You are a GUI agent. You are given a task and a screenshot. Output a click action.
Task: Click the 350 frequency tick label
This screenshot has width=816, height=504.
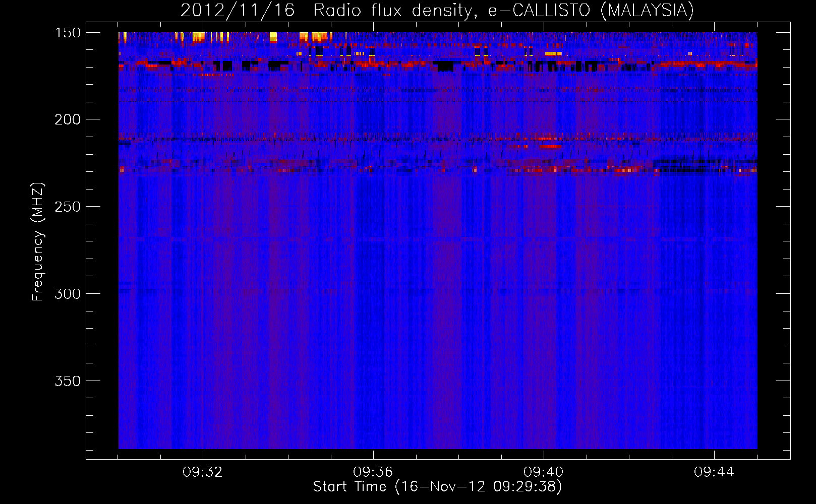pyautogui.click(x=68, y=381)
